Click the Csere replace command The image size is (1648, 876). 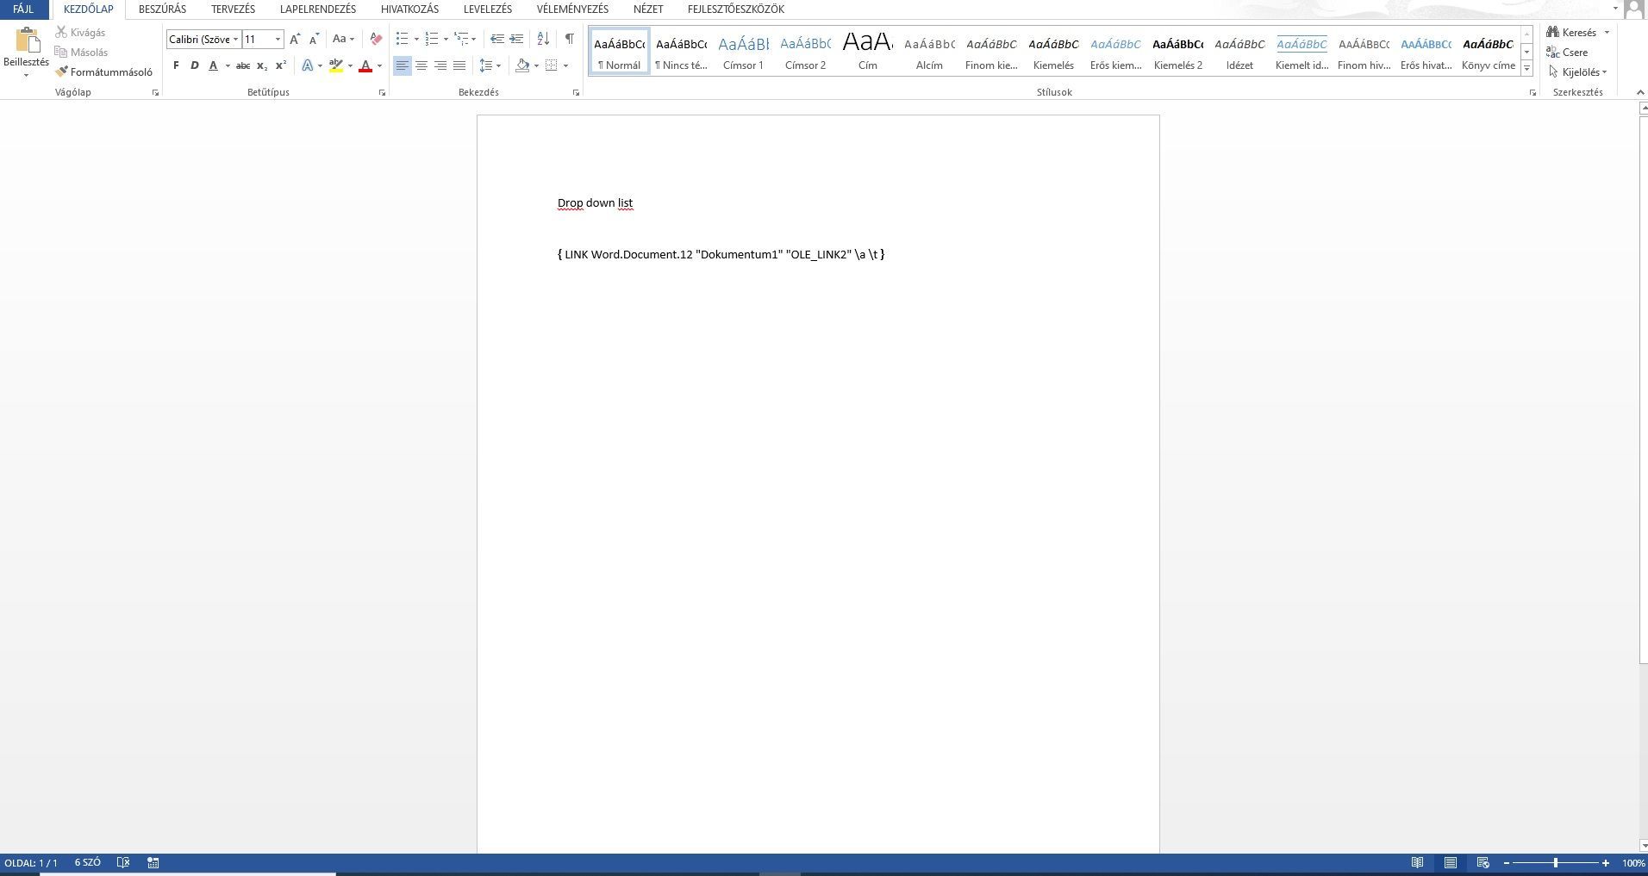[x=1574, y=53]
